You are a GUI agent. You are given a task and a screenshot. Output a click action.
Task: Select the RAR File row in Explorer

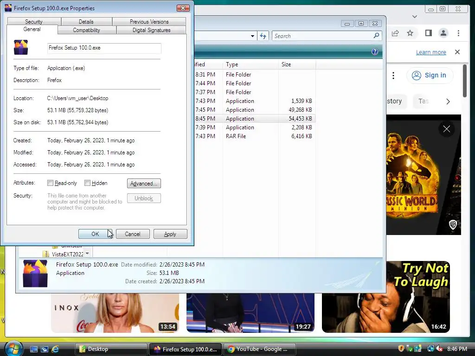coord(255,136)
